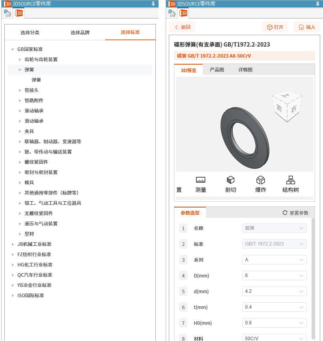Click the reset parameters (重置参数) icon
The width and height of the screenshot is (323, 341).
[x=285, y=213]
